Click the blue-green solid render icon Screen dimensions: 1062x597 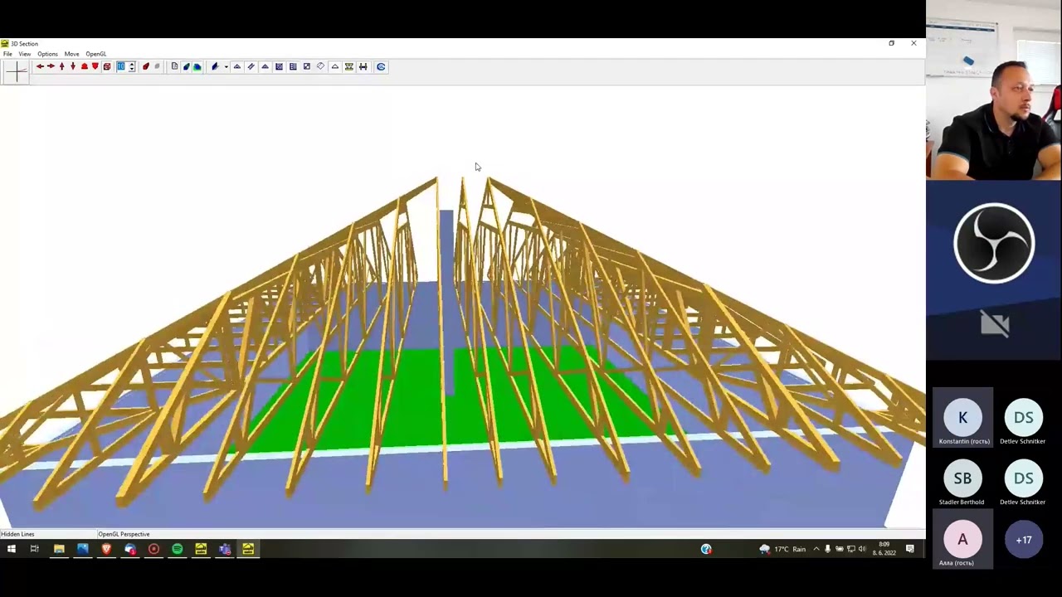tap(186, 66)
